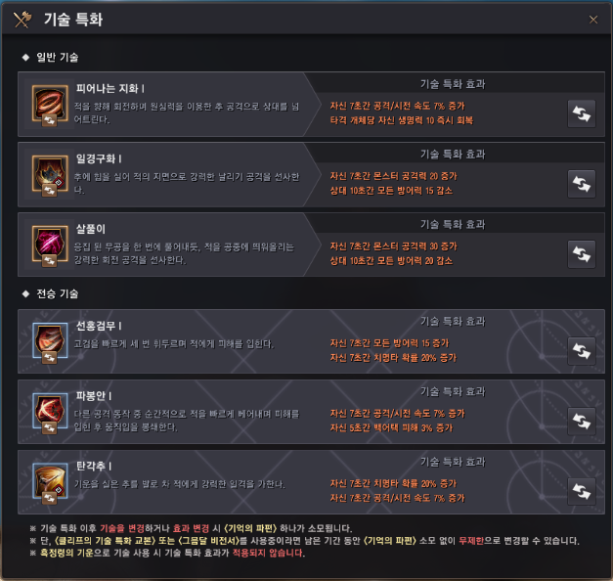Click the crossed axes icon in title bar

(22, 20)
